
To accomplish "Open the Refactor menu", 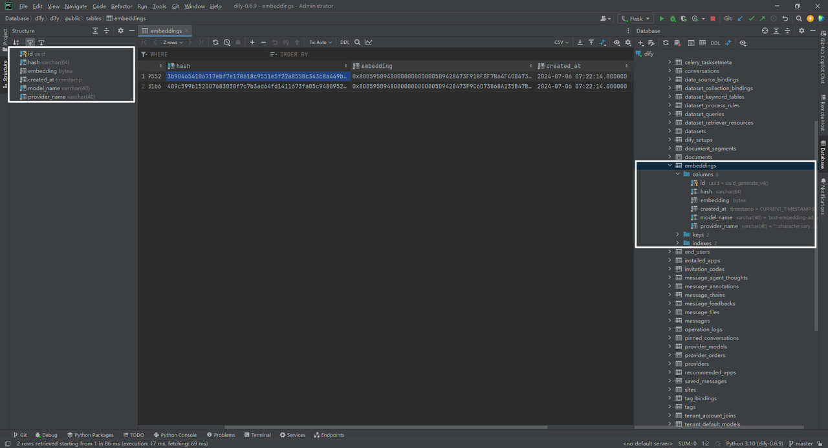I will click(x=122, y=6).
